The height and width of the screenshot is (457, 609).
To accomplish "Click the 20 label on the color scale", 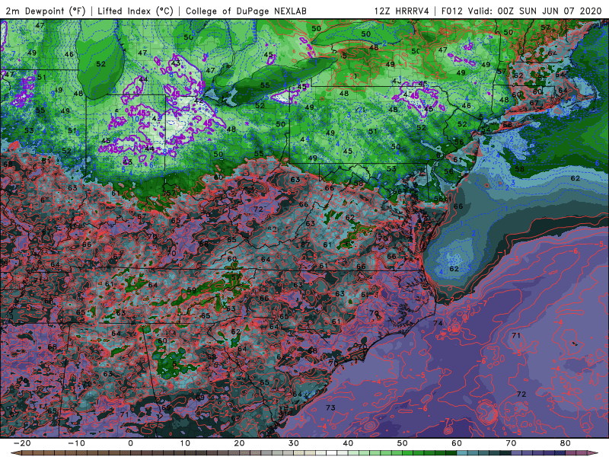I will click(x=239, y=443).
